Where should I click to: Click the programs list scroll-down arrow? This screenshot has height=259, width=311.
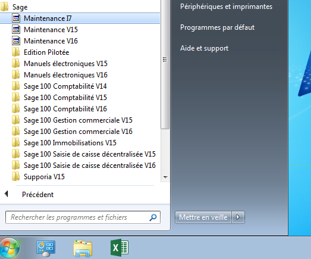165,177
